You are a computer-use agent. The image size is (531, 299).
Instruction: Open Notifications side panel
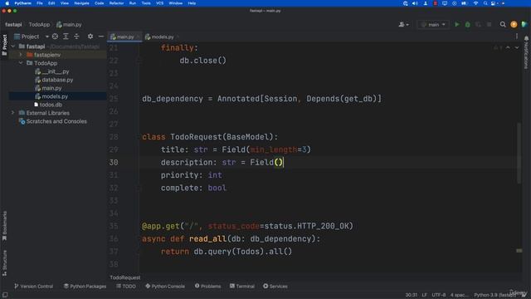[526, 52]
